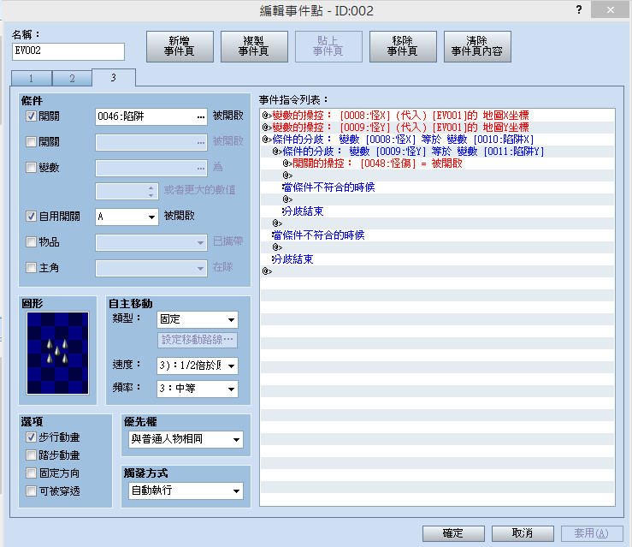The width and height of the screenshot is (632, 547).
Task: Enable the 踏步動畫 option
Action: pos(31,455)
